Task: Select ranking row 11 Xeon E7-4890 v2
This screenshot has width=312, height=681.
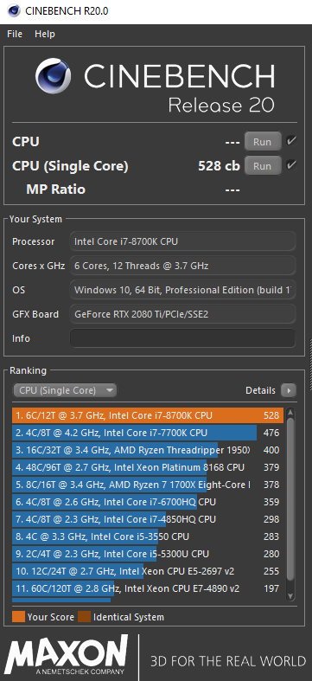Action: (148, 589)
